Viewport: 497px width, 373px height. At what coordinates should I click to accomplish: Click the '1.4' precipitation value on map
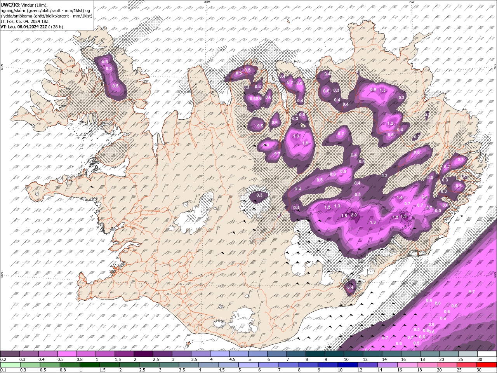pos(400,198)
